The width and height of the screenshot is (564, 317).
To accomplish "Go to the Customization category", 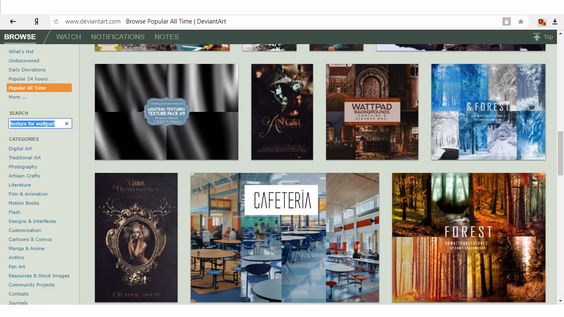I will (x=25, y=230).
